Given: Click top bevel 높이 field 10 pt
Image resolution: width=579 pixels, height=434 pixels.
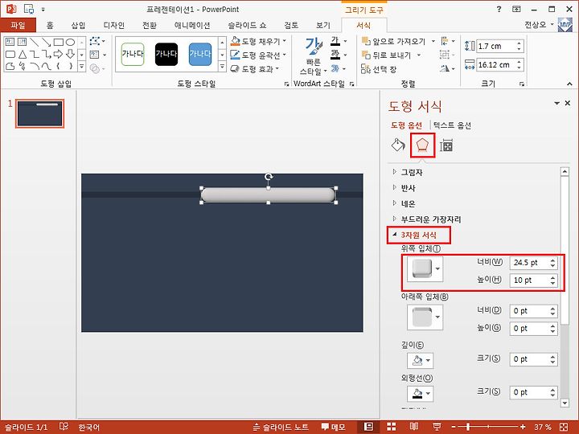Looking at the screenshot, I should tap(533, 280).
